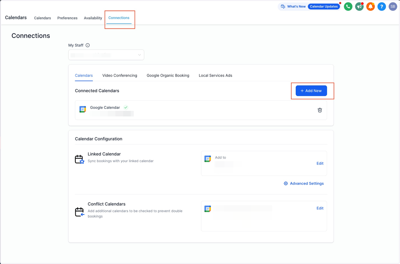Viewport: 400px width, 264px height.
Task: Click the Calendar Configuration heading
Action: tap(99, 139)
